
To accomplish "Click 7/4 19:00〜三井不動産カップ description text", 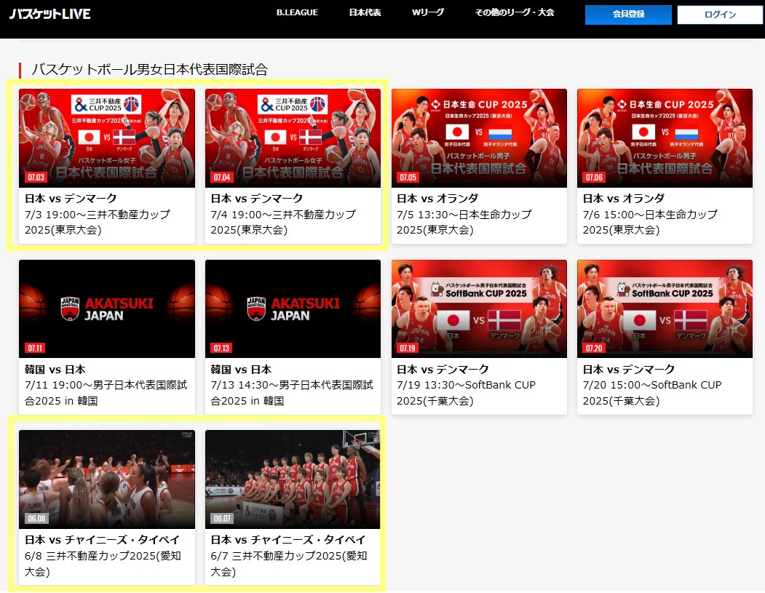I will (x=283, y=222).
